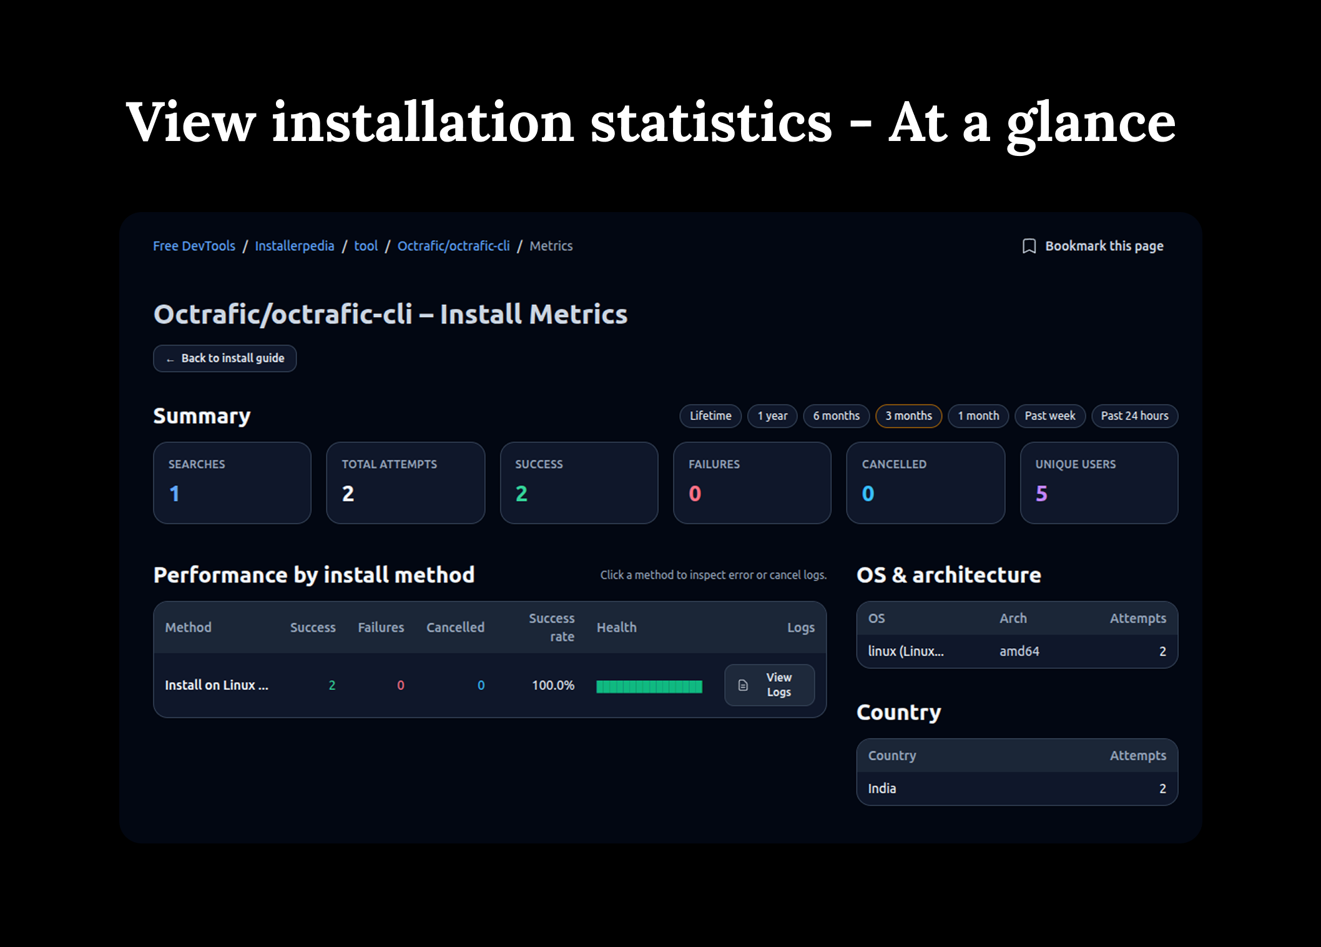Click the Unique Users summary card
This screenshot has width=1321, height=947.
pos(1099,483)
